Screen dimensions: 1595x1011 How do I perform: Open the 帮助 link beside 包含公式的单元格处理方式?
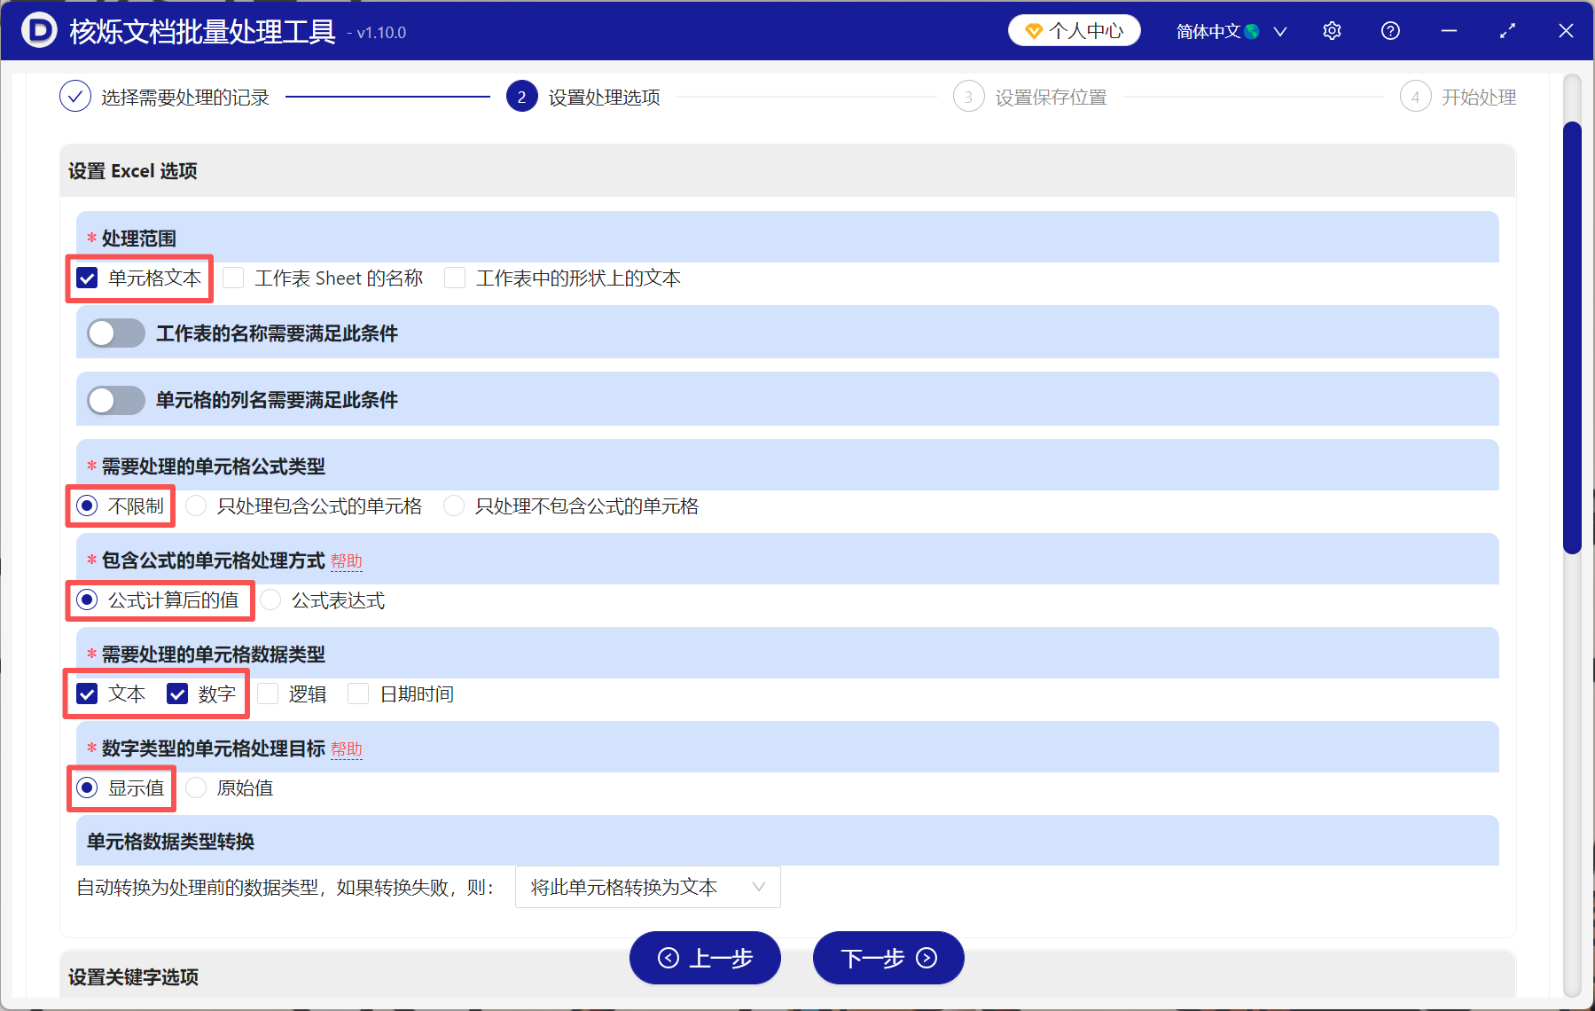pyautogui.click(x=347, y=561)
